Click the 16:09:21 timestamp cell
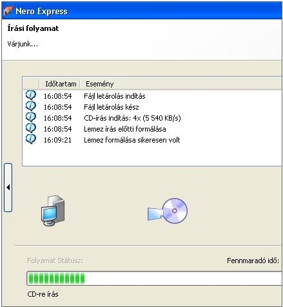Image resolution: width=283 pixels, height=307 pixels. pyautogui.click(x=57, y=140)
